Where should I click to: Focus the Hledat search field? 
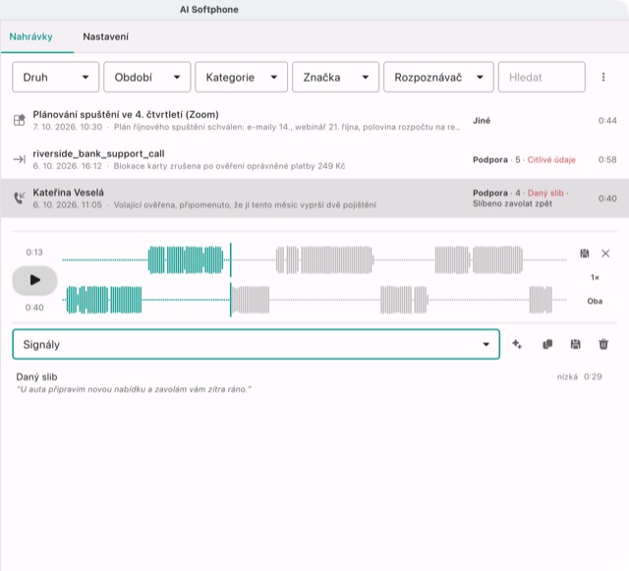(x=542, y=77)
